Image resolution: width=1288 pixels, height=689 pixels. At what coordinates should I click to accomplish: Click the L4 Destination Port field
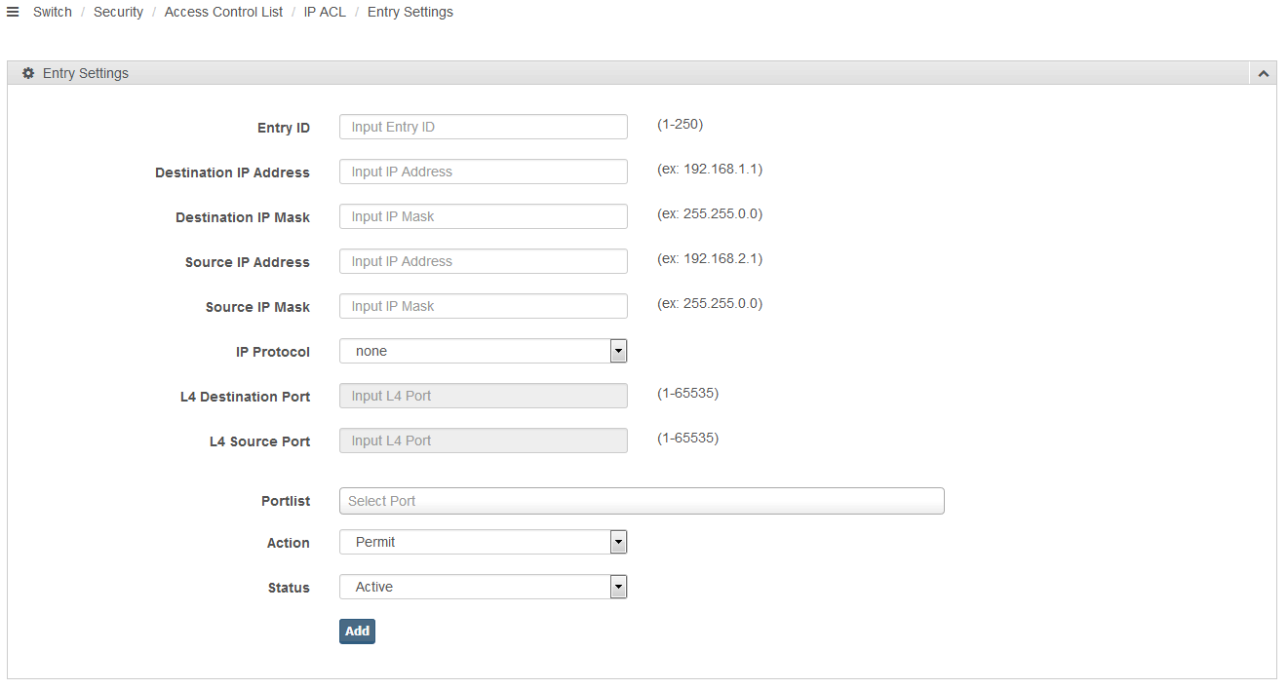pyautogui.click(x=483, y=396)
